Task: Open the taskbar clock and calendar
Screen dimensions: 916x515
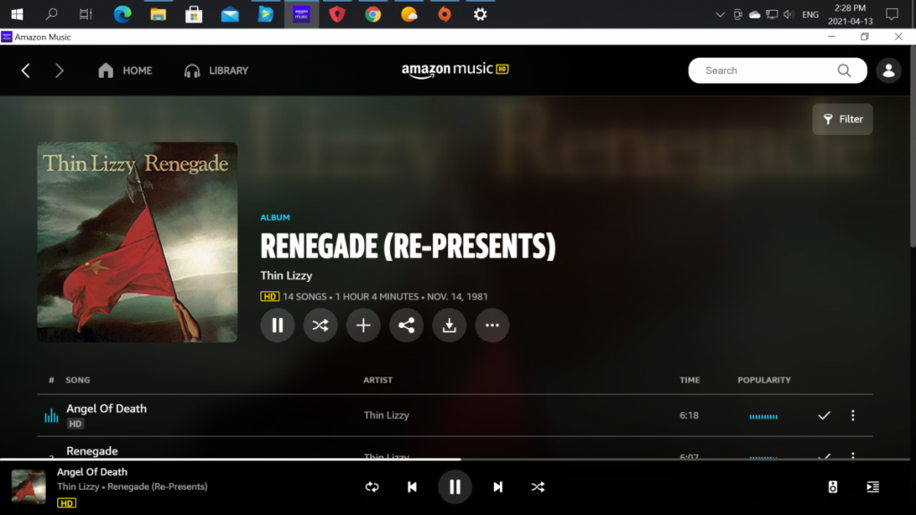Action: coord(850,14)
